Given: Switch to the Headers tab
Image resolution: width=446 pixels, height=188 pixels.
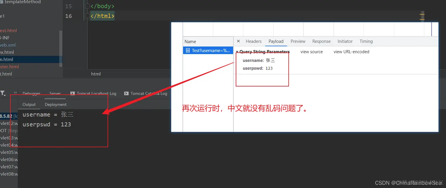Looking at the screenshot, I should [x=253, y=41].
